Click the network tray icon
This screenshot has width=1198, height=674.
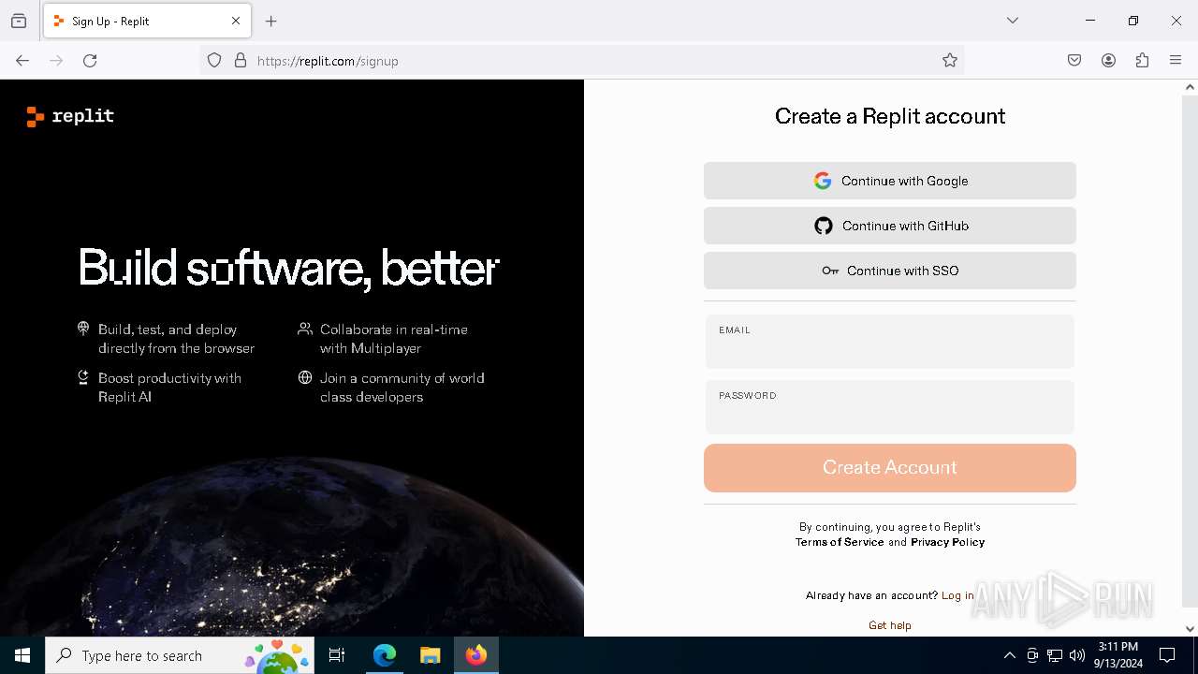1055,655
